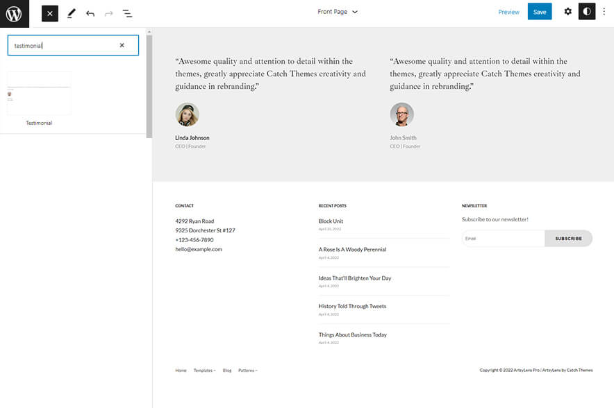Click the Preview link
The height and width of the screenshot is (408, 614).
point(508,12)
